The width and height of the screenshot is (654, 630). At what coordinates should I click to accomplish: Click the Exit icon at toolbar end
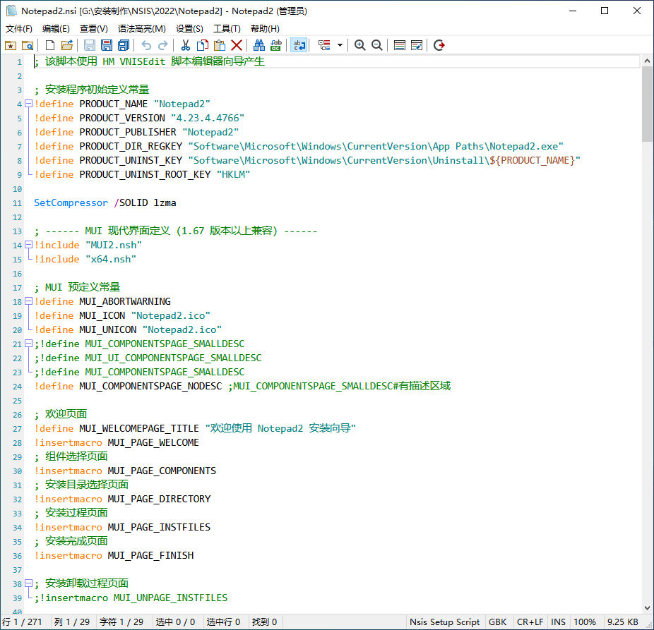[439, 45]
